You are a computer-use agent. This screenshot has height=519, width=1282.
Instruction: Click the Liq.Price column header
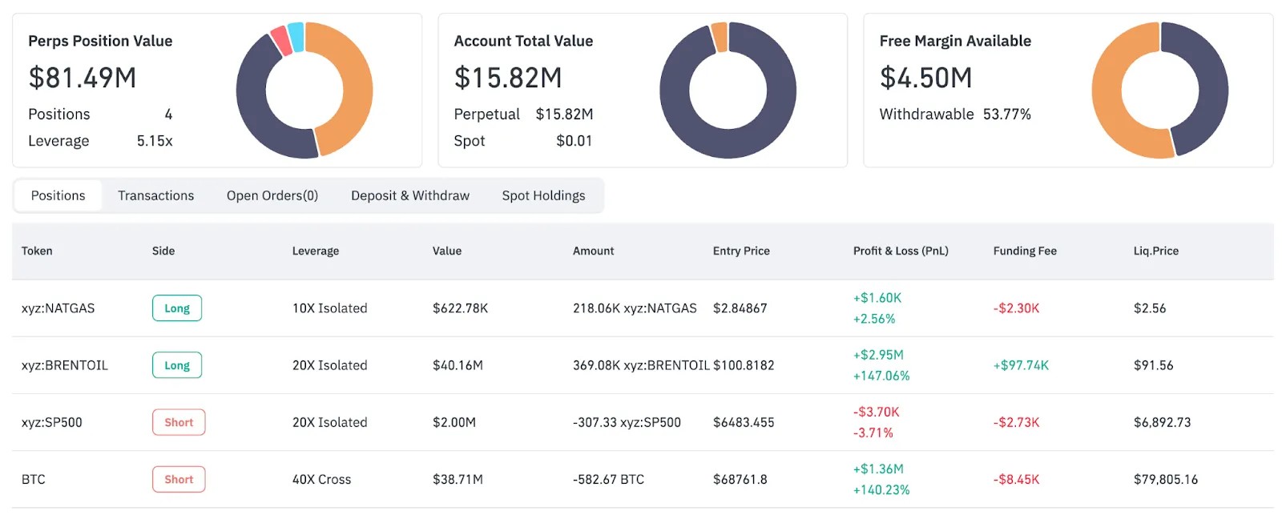(1155, 251)
